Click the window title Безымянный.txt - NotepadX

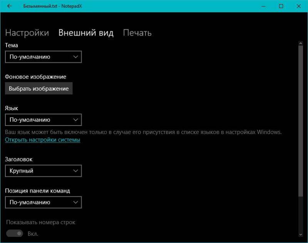pos(52,6)
